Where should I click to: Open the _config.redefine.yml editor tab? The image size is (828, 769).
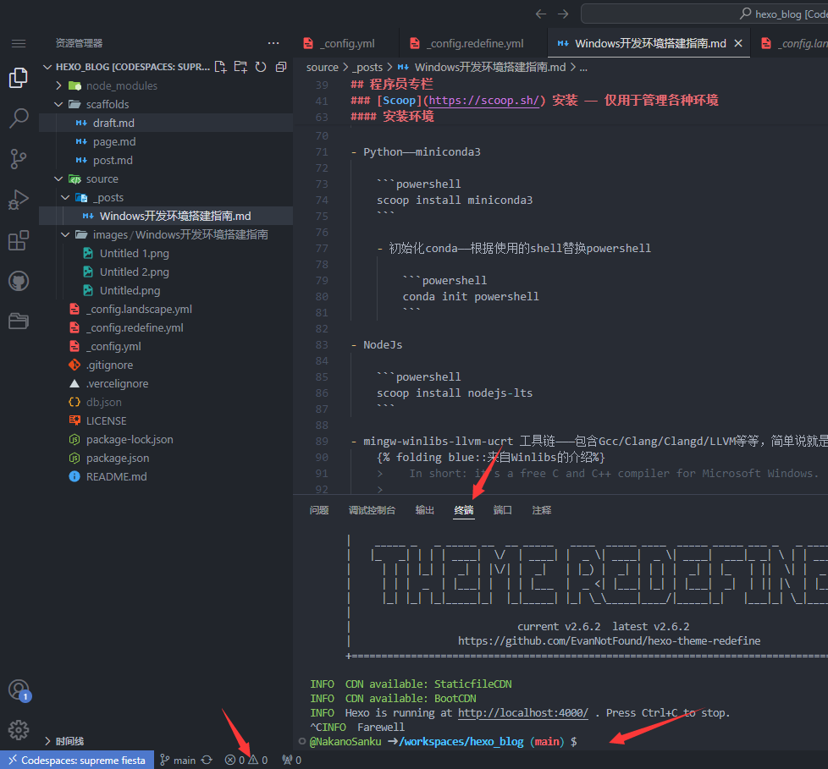pos(467,43)
